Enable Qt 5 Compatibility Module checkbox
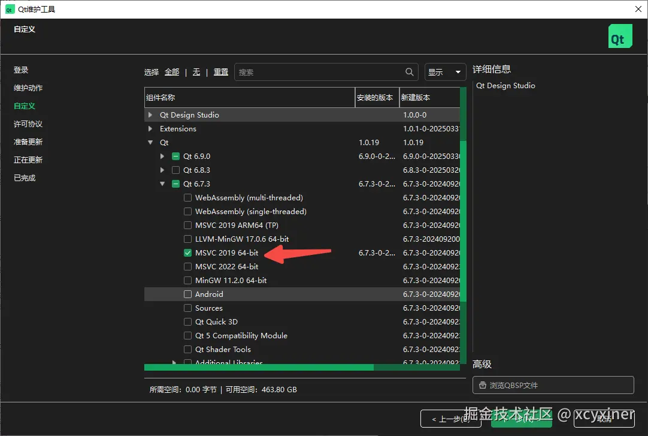The width and height of the screenshot is (648, 436). 187,335
